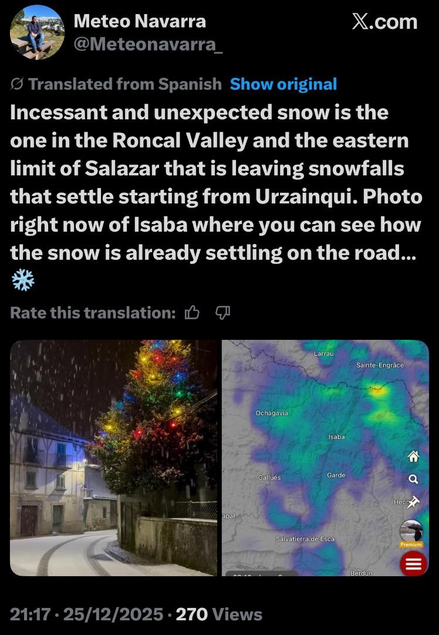Viewport: 439px width, 635px height.
Task: Click the Meteo Navarra profile avatar
Action: (37, 32)
